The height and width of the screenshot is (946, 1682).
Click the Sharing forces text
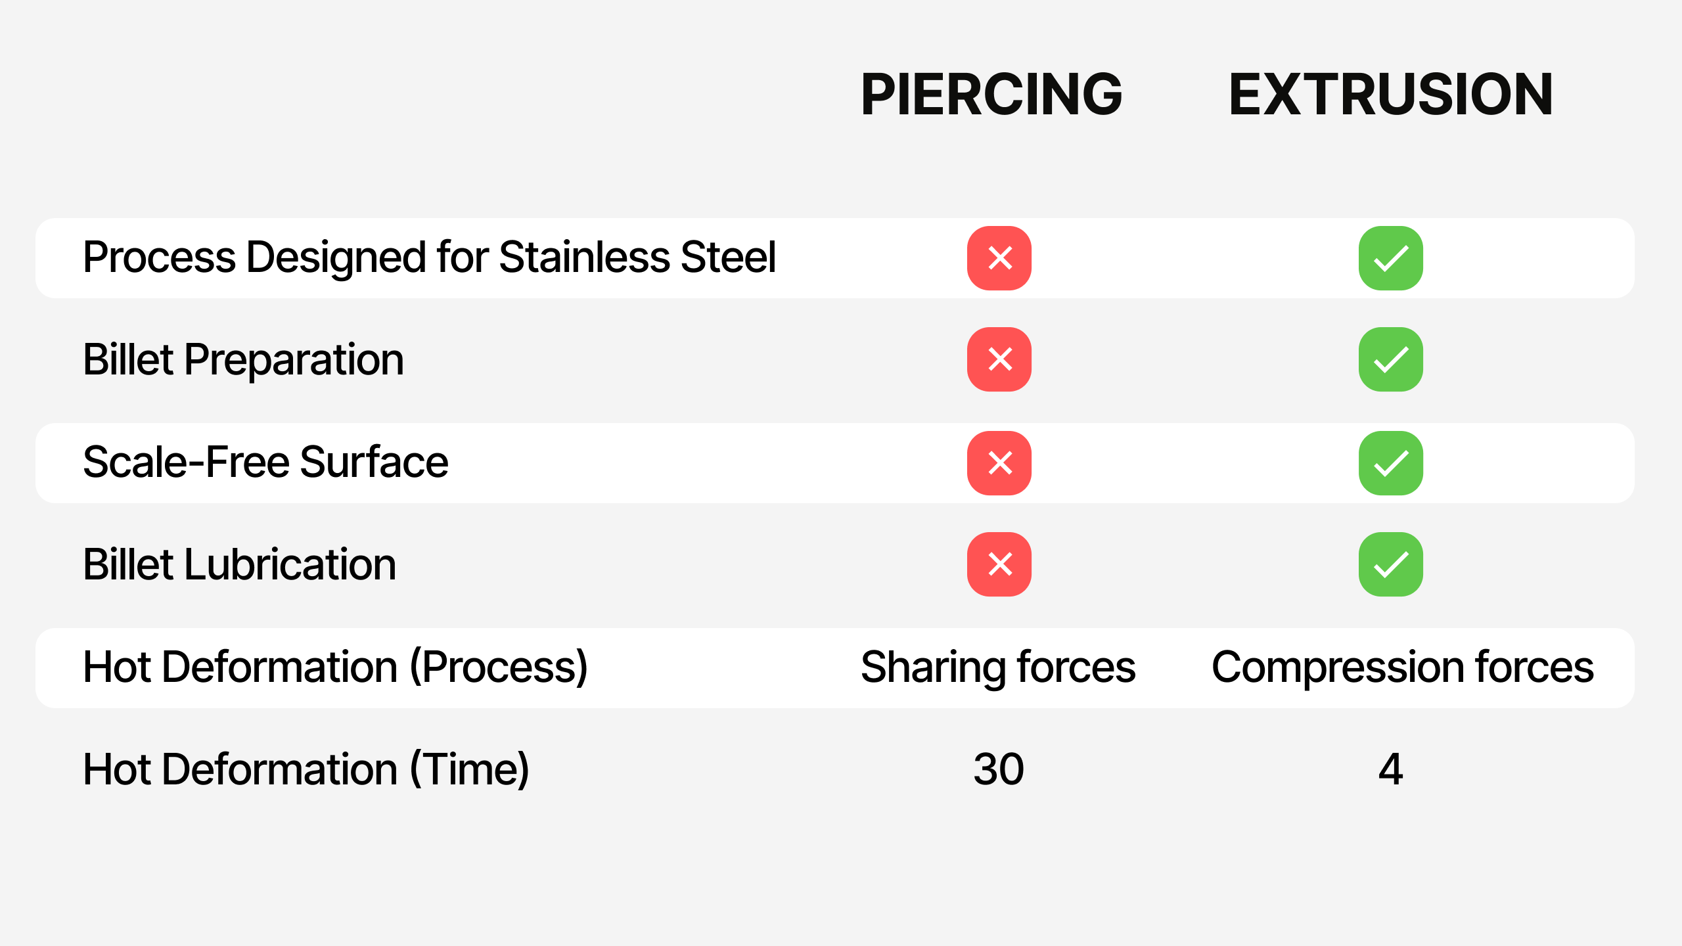[x=998, y=667]
